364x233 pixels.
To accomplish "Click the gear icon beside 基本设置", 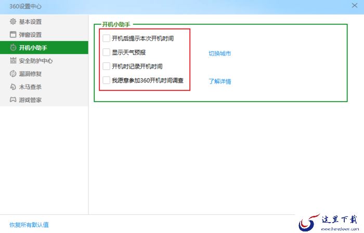I will click(13, 22).
